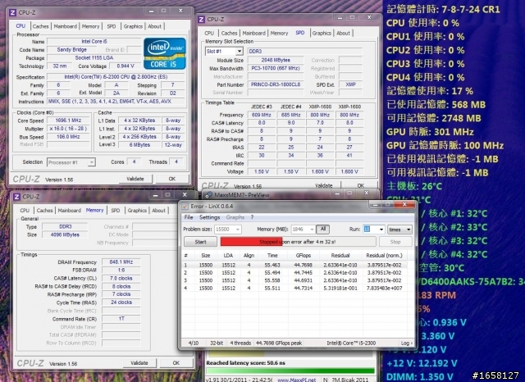The width and height of the screenshot is (525, 382).
Task: Click the MaxxMEM PreView title bar icon
Action: pyautogui.click(x=208, y=194)
